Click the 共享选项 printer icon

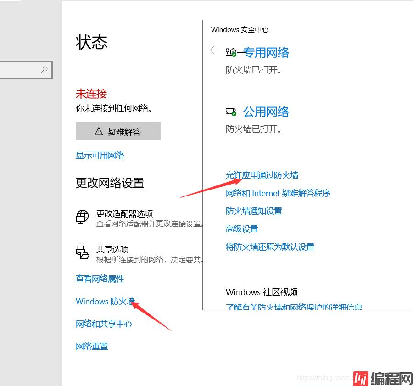pyautogui.click(x=82, y=252)
